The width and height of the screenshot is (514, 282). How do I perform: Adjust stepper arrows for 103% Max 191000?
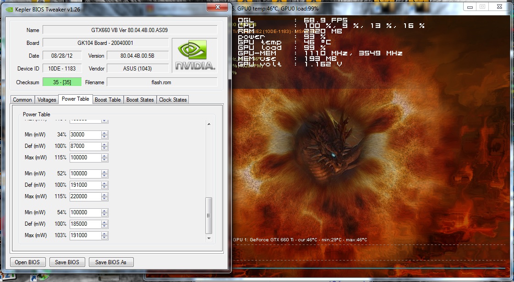click(104, 235)
